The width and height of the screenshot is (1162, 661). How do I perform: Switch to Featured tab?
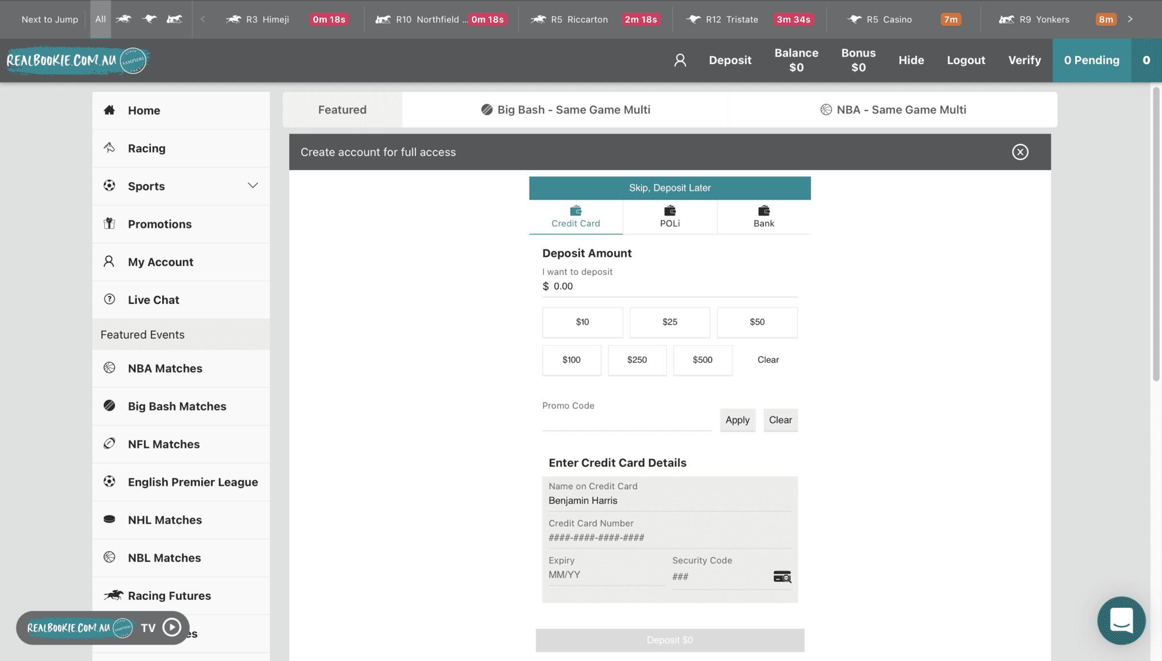(x=342, y=110)
